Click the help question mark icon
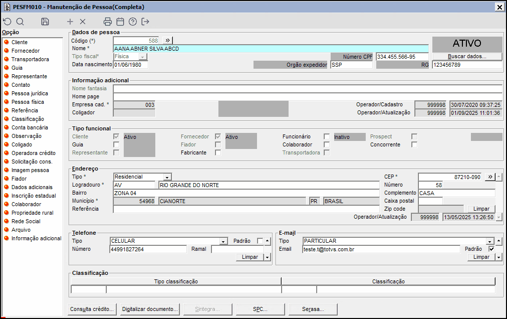Viewport: 507px width, 319px height. click(x=133, y=22)
